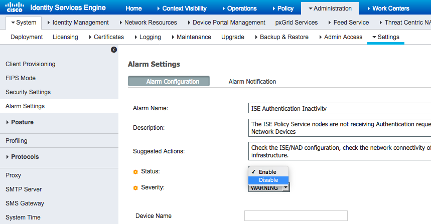This screenshot has width=431, height=224.
Task: Expand Certificates menu
Action: pos(106,37)
